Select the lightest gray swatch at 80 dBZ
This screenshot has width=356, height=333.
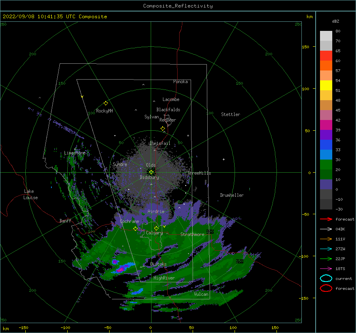(326, 36)
